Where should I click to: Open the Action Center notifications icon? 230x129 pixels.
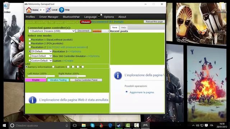tap(206, 125)
